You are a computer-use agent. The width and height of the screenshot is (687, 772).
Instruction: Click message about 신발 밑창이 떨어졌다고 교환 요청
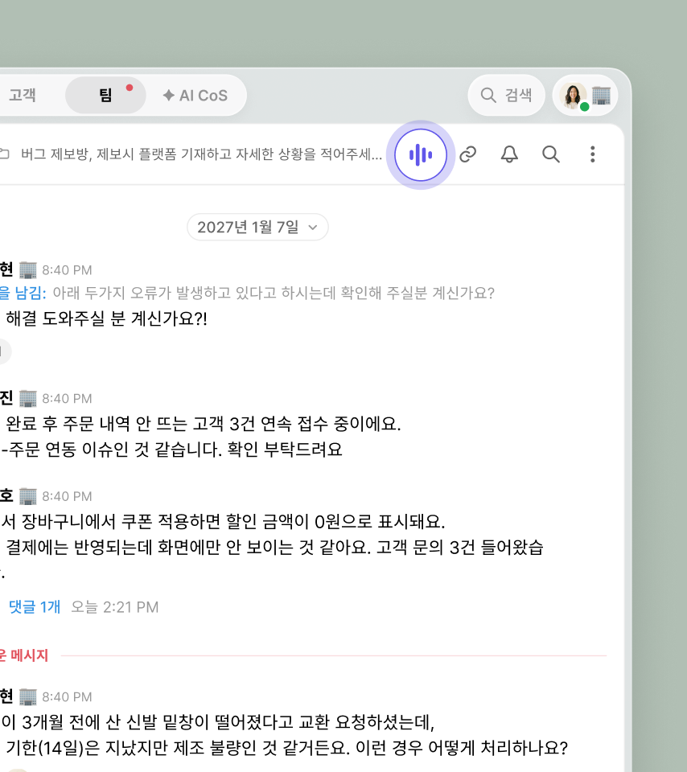[x=218, y=722]
